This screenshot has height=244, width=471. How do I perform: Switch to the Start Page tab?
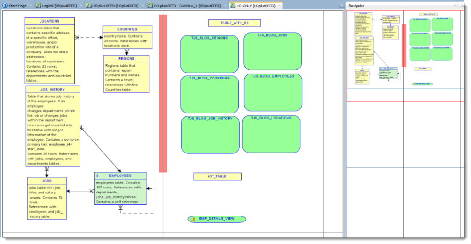point(17,6)
